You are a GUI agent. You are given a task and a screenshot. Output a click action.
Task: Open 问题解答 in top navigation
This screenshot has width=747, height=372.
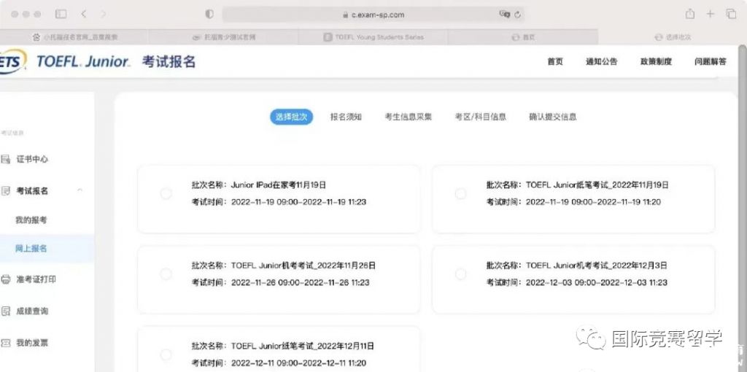[711, 61]
